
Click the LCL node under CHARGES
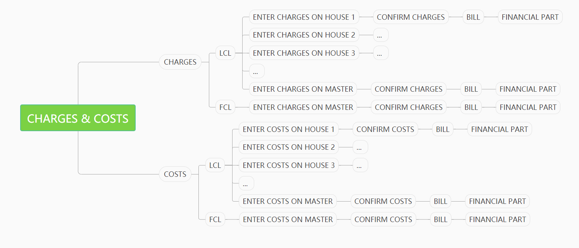coord(225,53)
